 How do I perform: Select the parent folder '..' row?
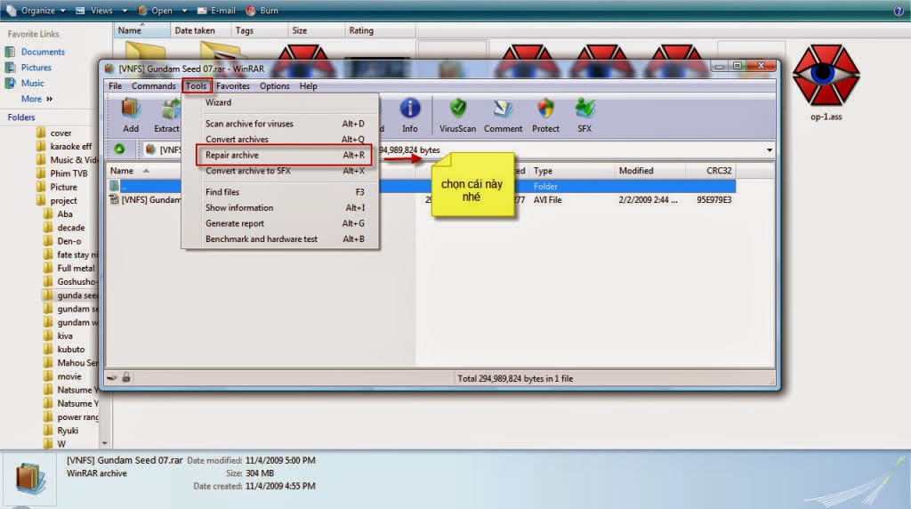coord(421,187)
